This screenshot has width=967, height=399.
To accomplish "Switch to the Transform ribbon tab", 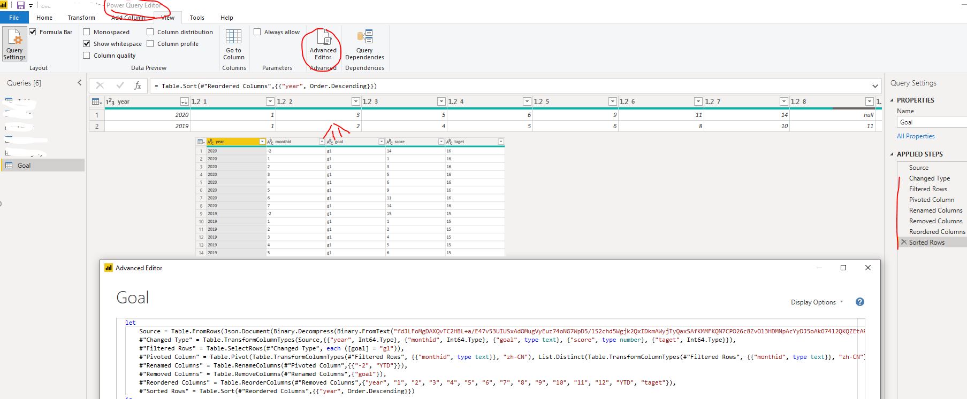I will [81, 18].
